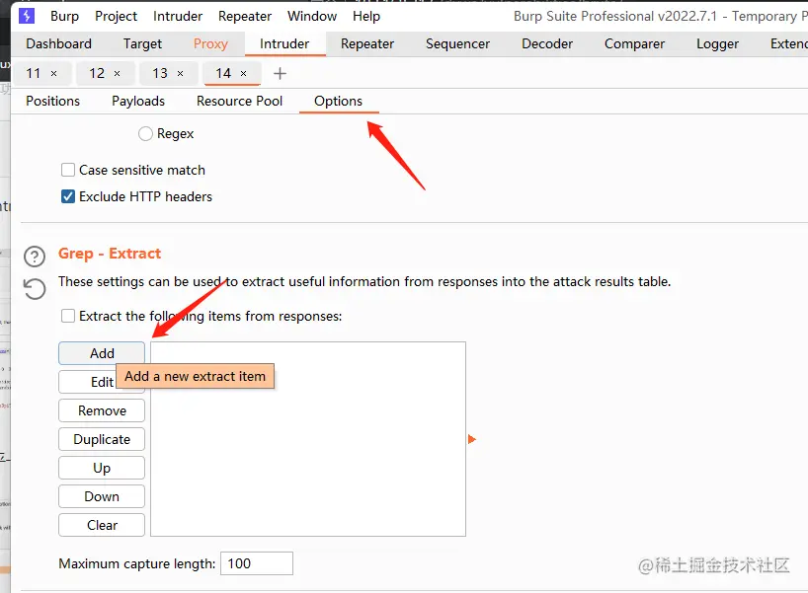Screen dimensions: 808x593
Task: Click the orange arrow beside the extract list
Action: pyautogui.click(x=471, y=439)
